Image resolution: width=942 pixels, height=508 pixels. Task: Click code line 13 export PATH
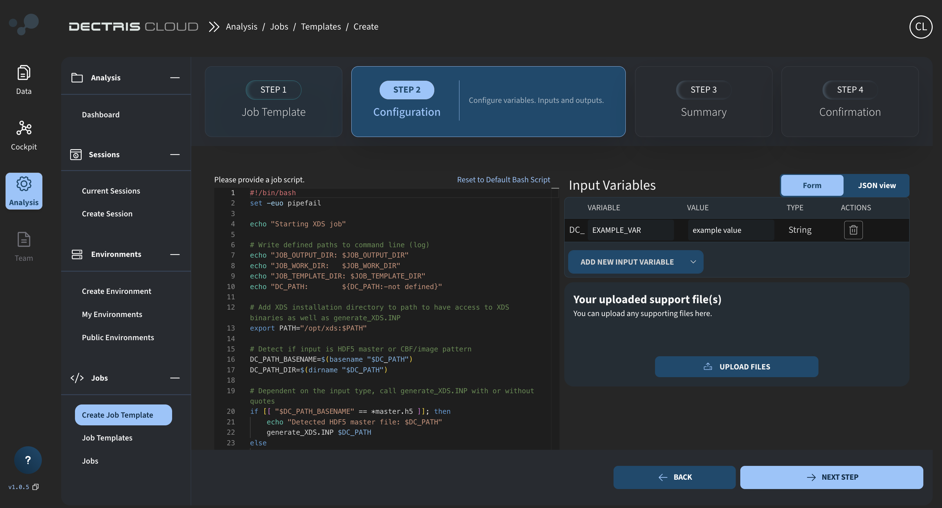(x=308, y=328)
